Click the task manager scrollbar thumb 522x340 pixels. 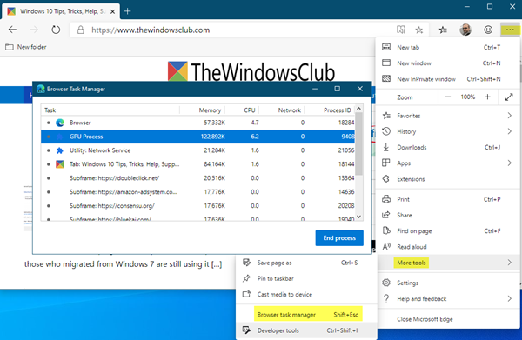click(358, 143)
